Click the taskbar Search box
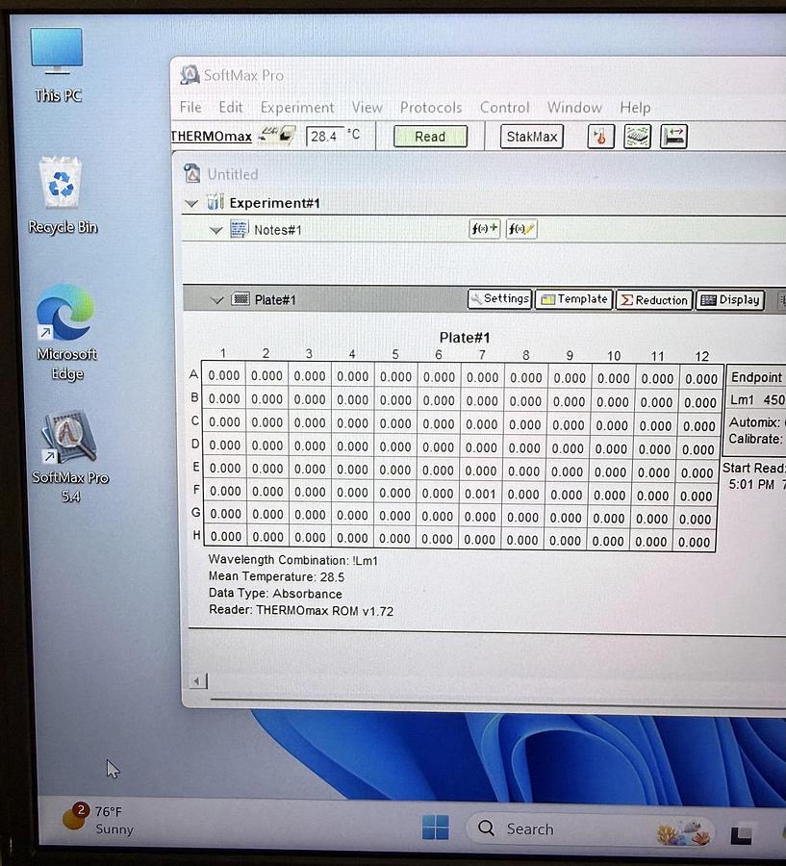Image resolution: width=786 pixels, height=866 pixels. point(590,828)
